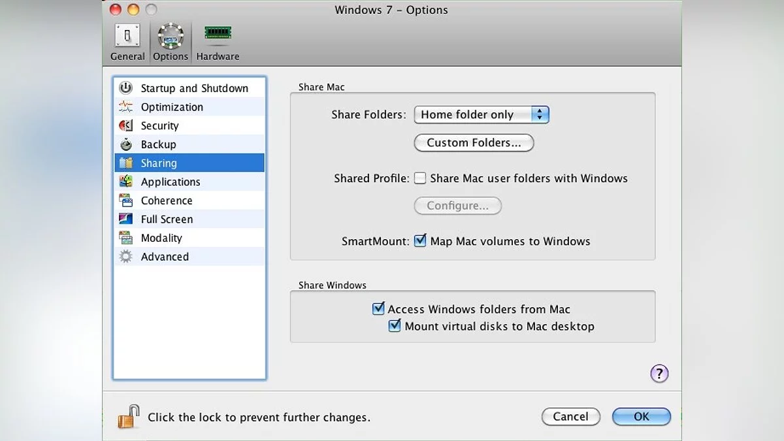Disable Access Windows folders from Mac
This screenshot has height=441, width=784.
pyautogui.click(x=378, y=309)
